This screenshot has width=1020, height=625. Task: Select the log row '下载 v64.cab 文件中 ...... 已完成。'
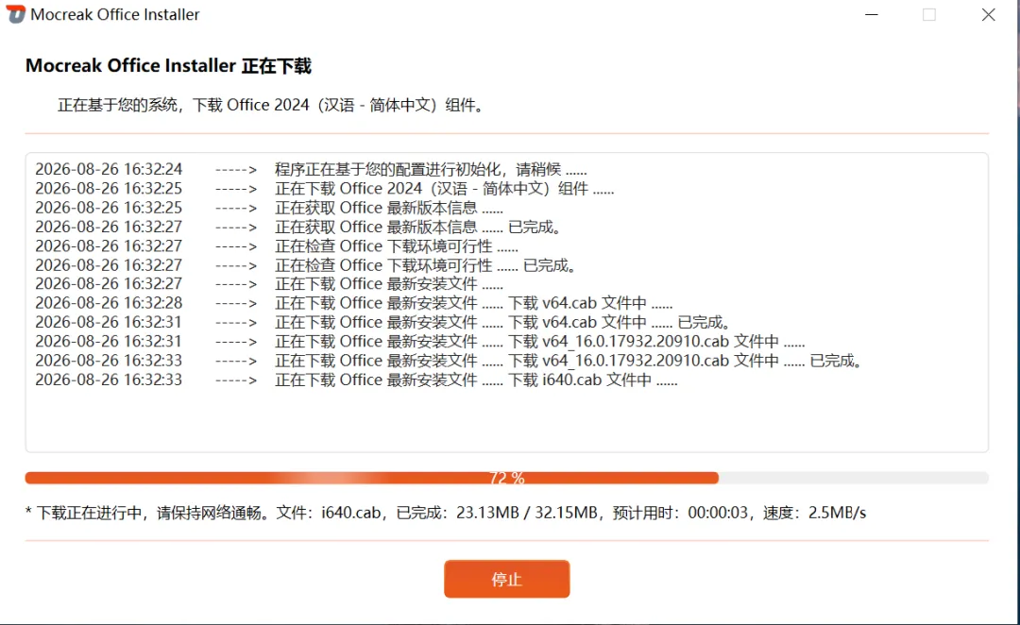(383, 323)
